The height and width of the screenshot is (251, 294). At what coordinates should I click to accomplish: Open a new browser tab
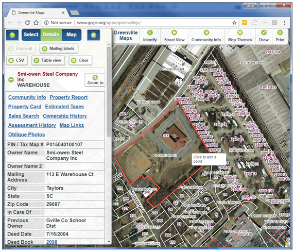[75, 13]
